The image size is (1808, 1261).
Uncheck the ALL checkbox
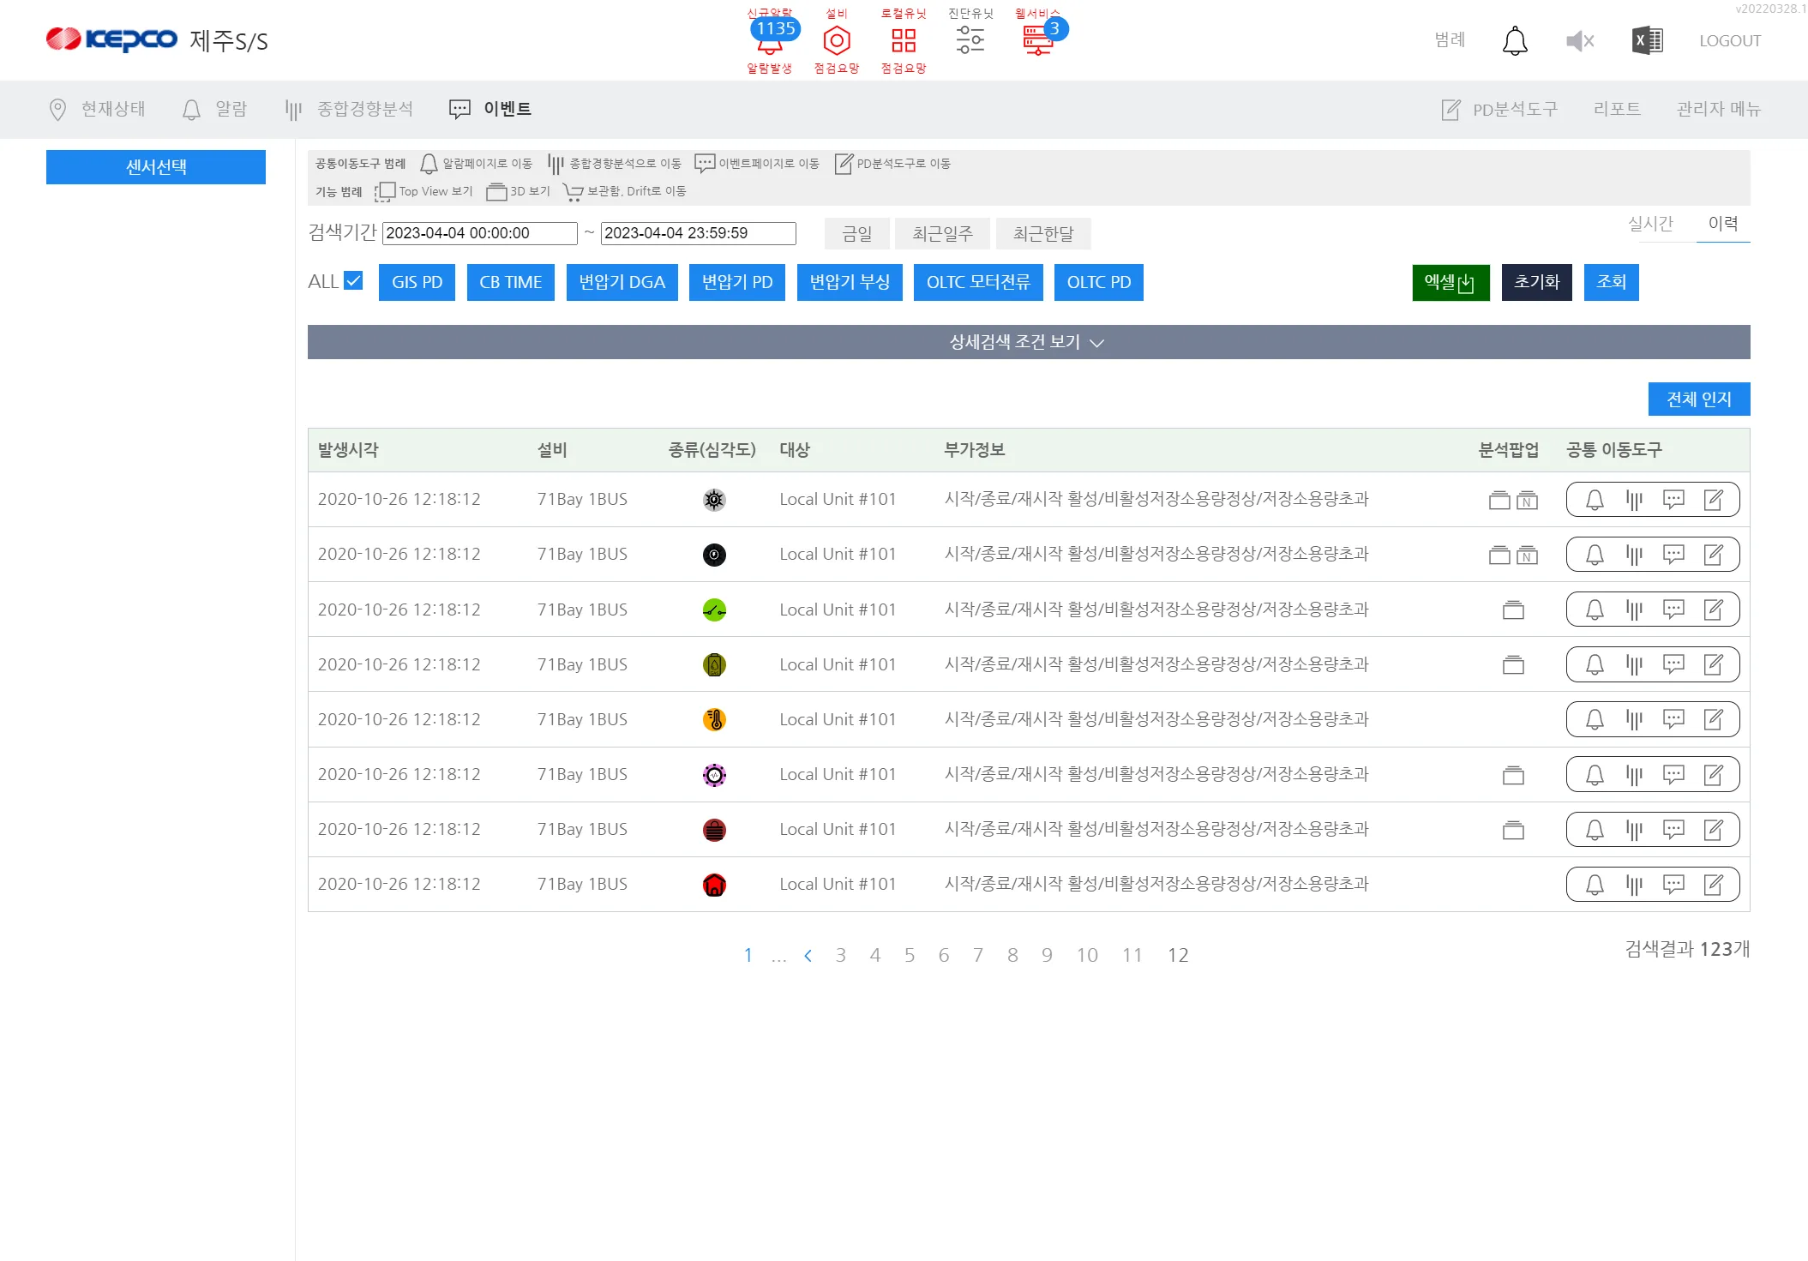[353, 280]
